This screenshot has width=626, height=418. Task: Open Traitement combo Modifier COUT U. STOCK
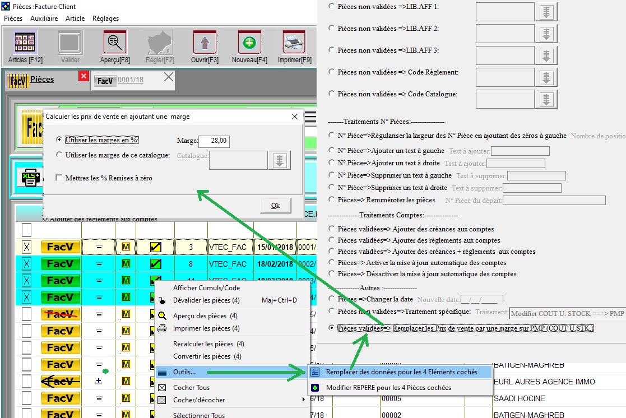click(568, 314)
